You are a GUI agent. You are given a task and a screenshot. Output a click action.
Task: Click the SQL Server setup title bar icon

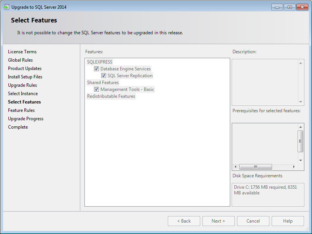(x=6, y=7)
